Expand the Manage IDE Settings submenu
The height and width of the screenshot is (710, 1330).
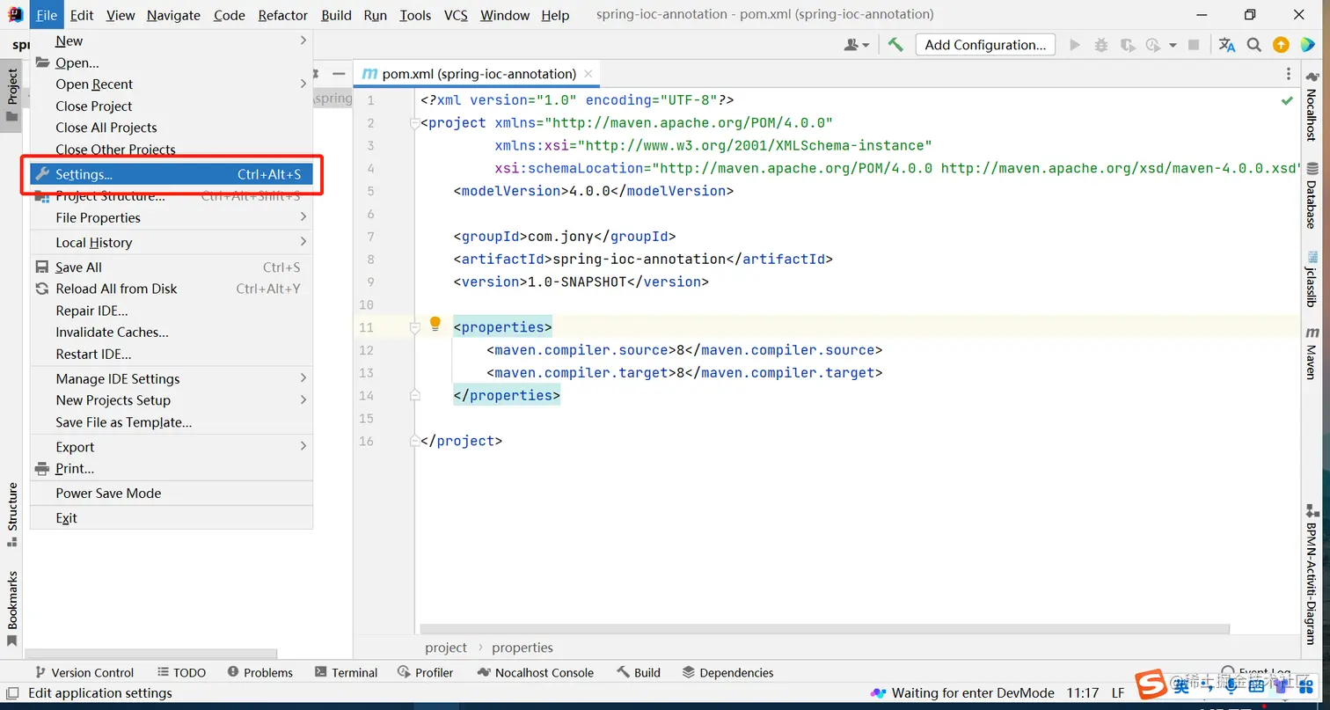pyautogui.click(x=172, y=379)
